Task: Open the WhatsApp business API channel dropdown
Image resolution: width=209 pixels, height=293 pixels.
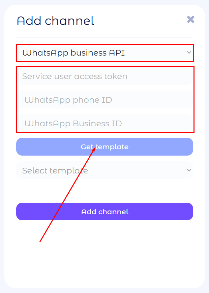Action: point(104,53)
